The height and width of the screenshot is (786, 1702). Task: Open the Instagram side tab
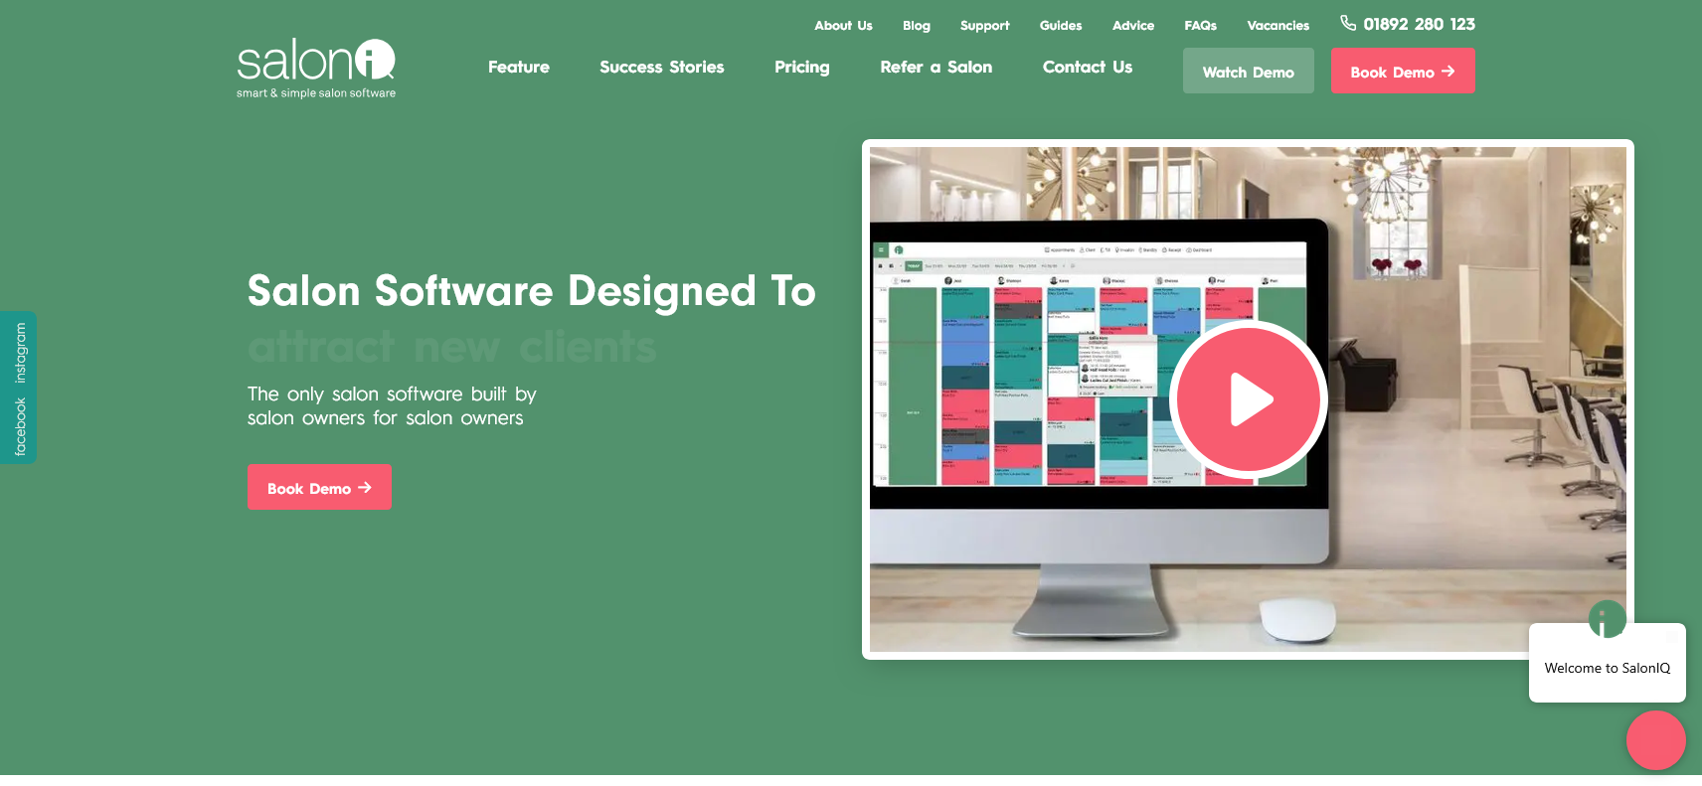point(20,353)
